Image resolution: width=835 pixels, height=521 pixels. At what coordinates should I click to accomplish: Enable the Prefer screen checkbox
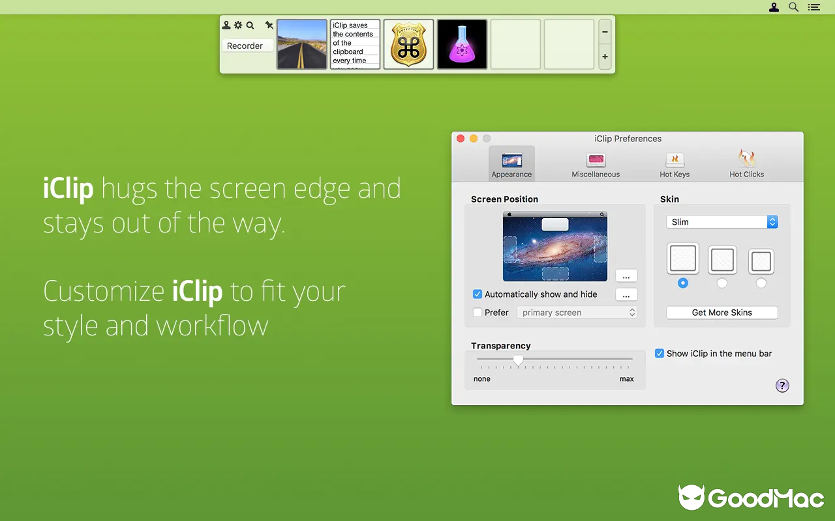click(478, 312)
